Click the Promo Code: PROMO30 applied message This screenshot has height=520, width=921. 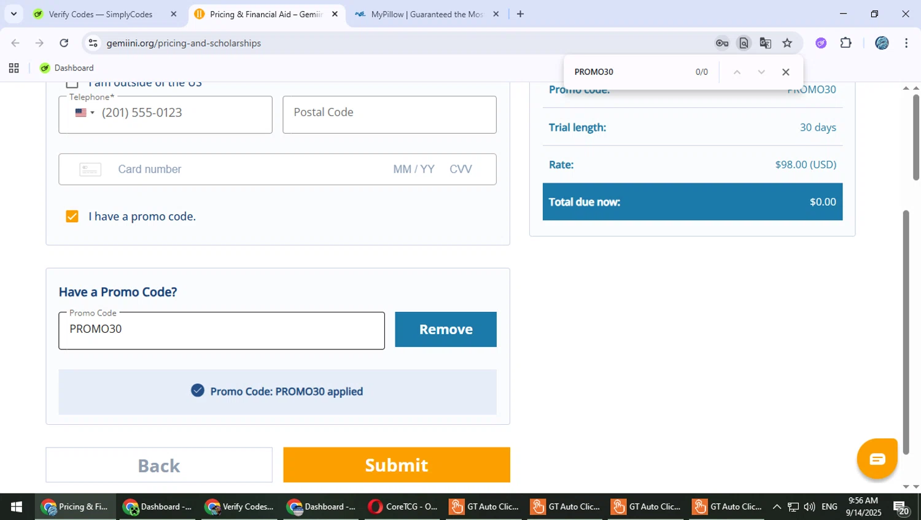coord(278,392)
